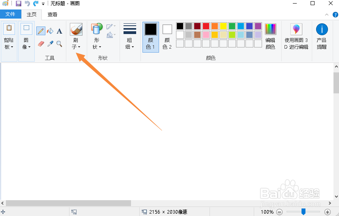Click the horizontal scrollbar left arrow
Screen dimensions: 339x216
(x=3, y=203)
